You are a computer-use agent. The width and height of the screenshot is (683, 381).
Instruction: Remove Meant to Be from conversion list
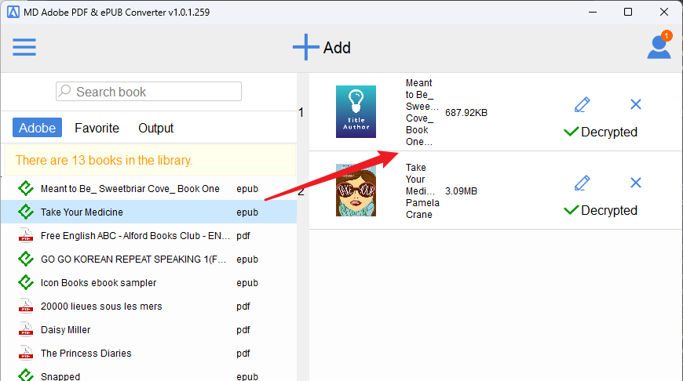click(x=636, y=104)
